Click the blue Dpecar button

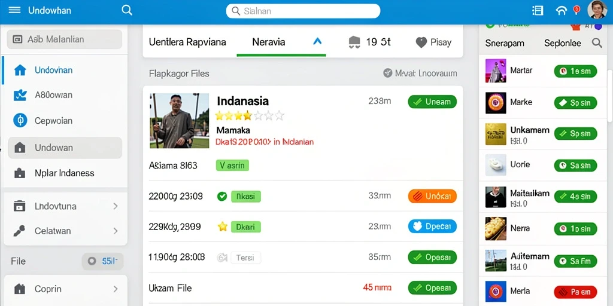432,227
